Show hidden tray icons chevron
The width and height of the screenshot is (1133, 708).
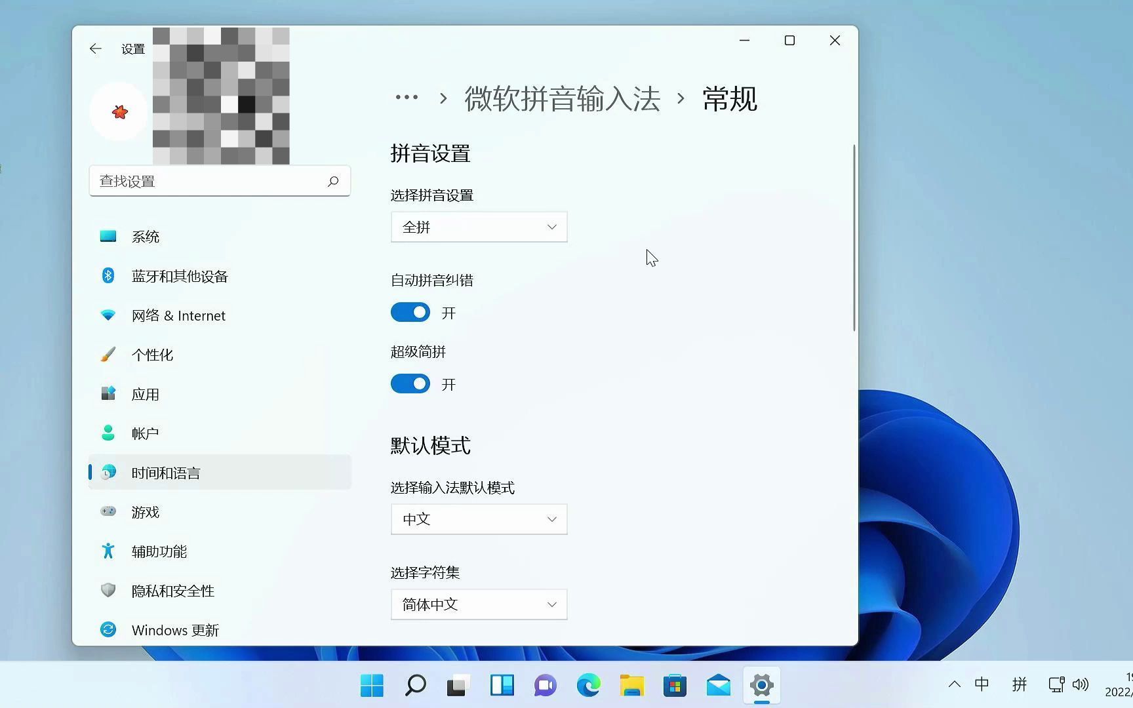click(x=955, y=684)
